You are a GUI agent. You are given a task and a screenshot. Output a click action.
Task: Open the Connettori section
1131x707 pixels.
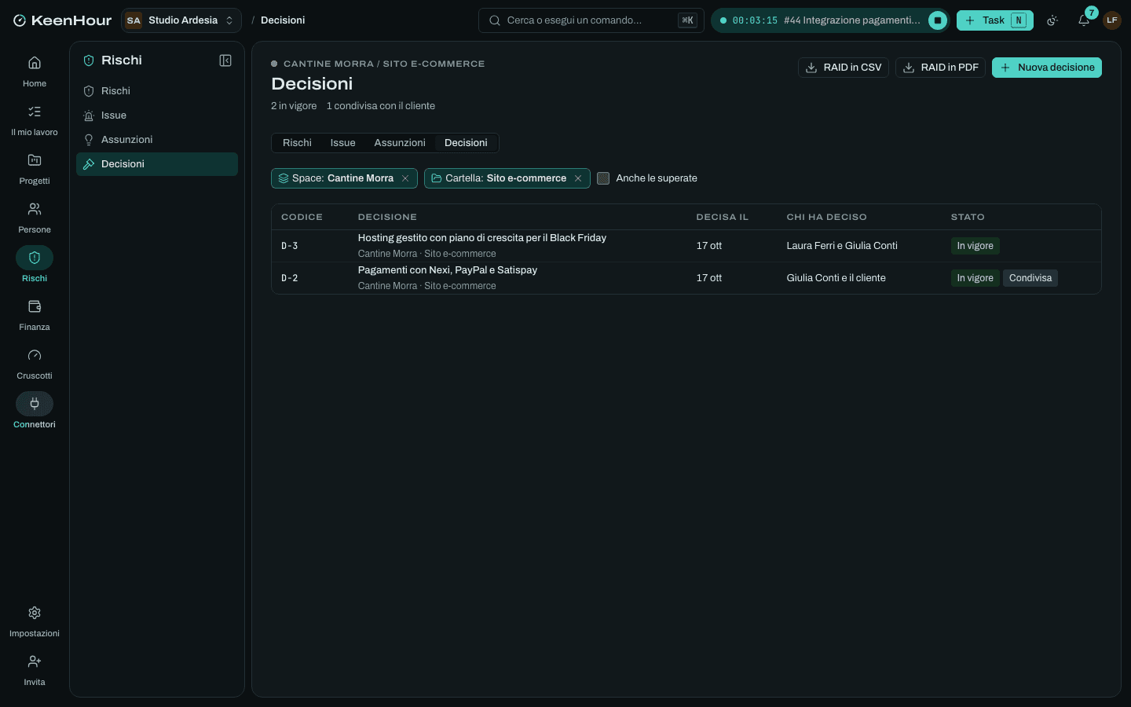35,412
